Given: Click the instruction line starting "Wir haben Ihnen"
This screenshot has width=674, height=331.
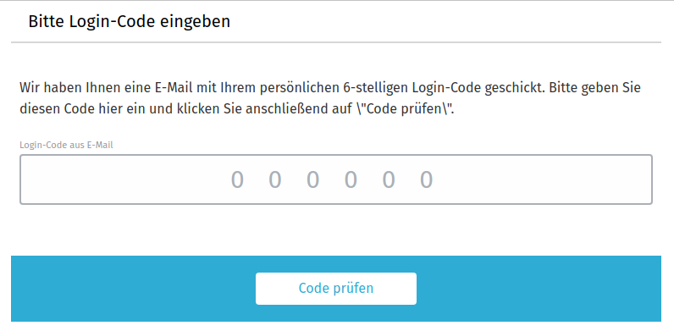Looking at the screenshot, I should 330,88.
